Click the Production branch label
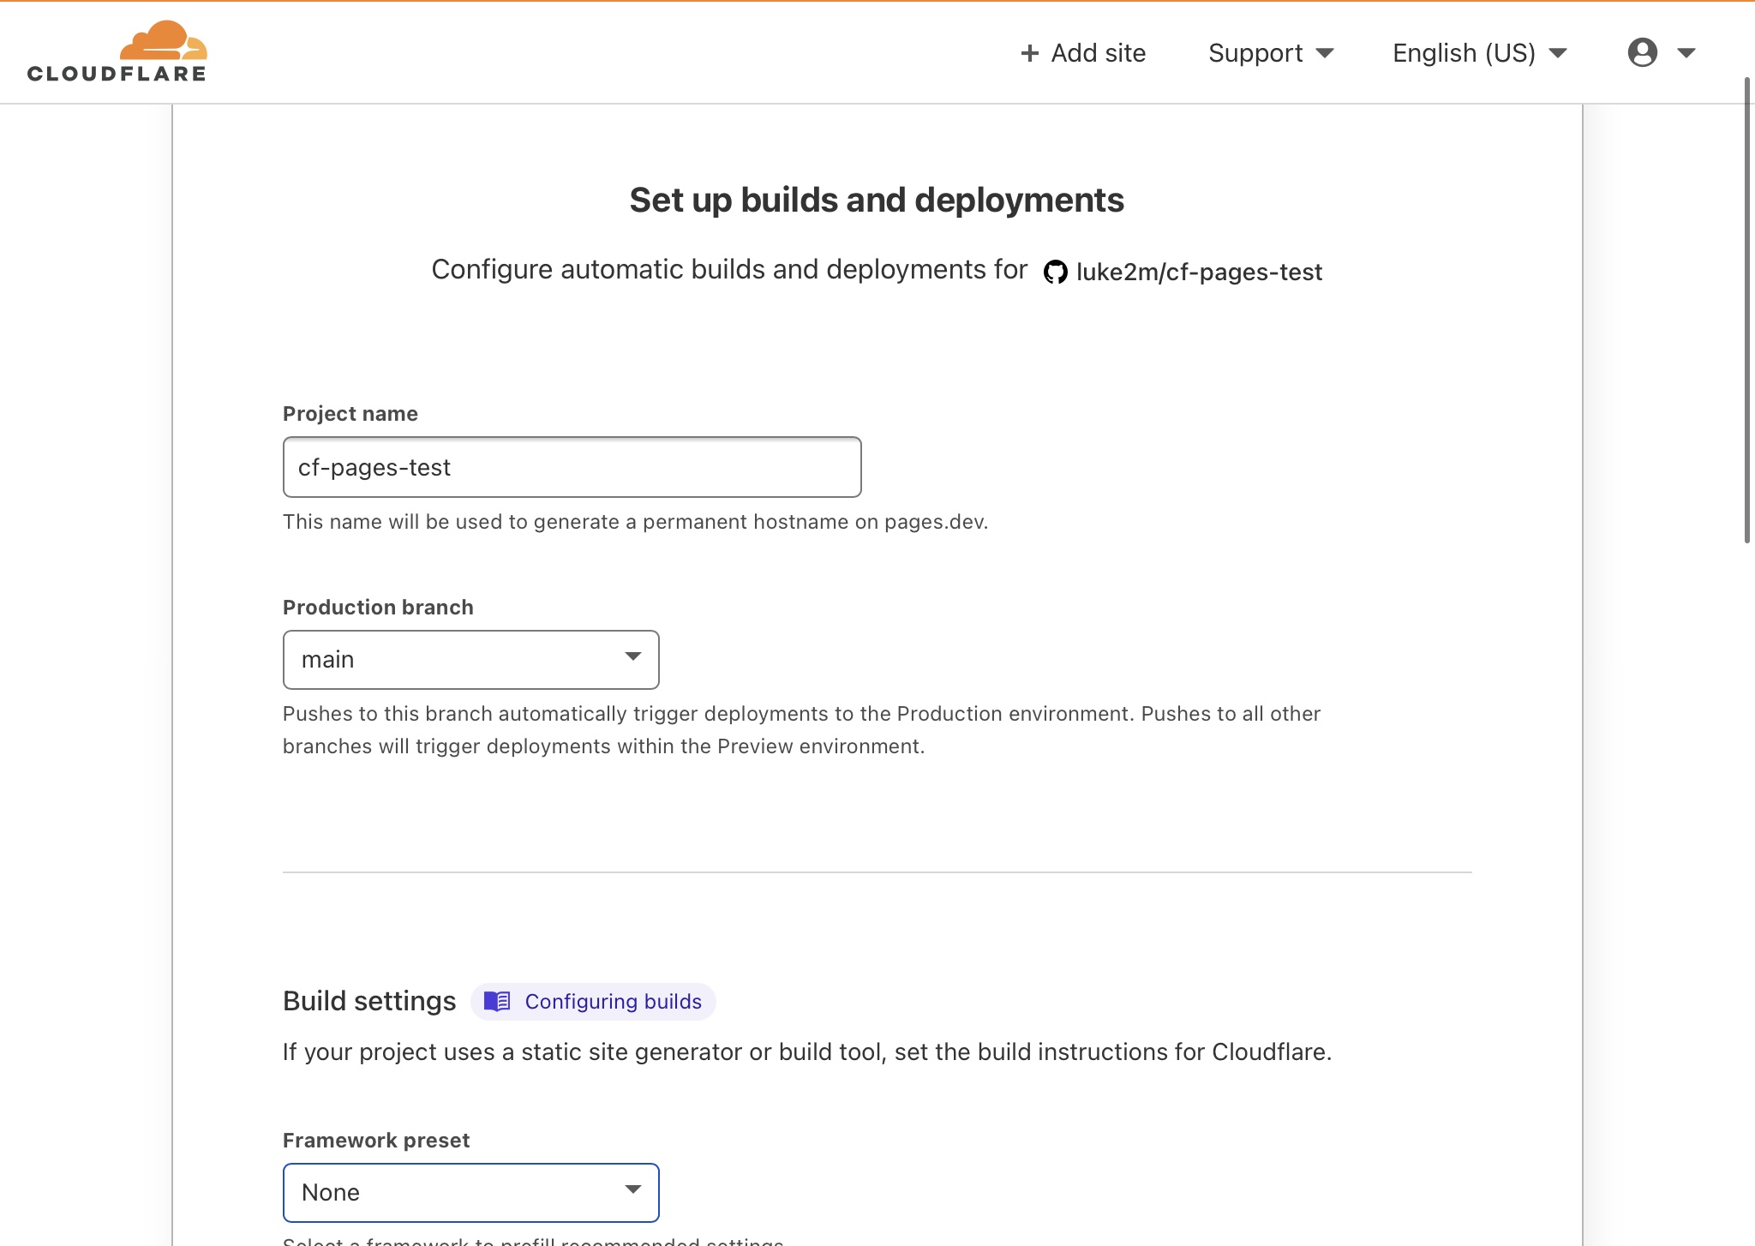 pos(378,607)
